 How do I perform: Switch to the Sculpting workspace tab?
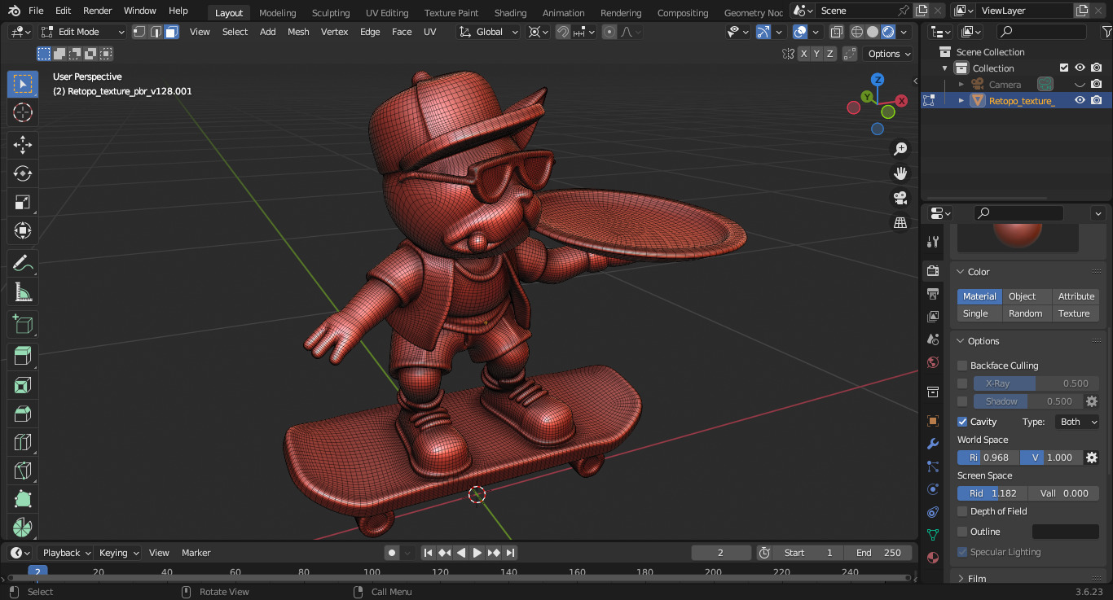tap(331, 13)
